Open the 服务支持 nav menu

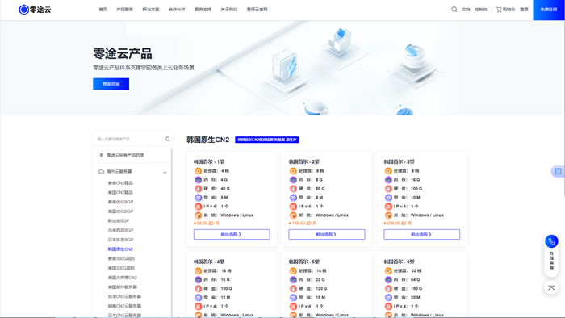(203, 10)
